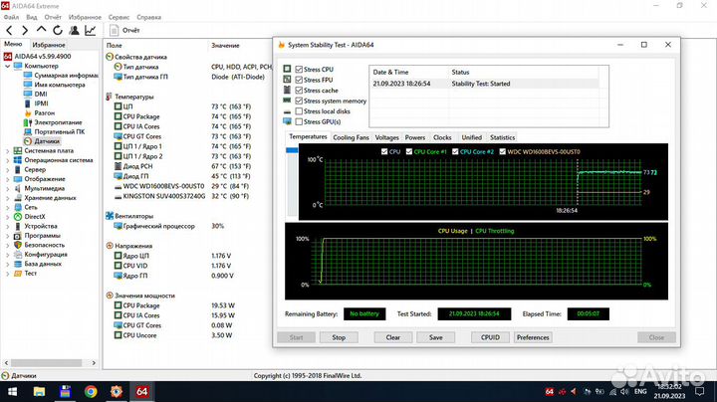Click right arrow of the sidebar scrollbar
This screenshot has width=717, height=402.
coord(94,363)
